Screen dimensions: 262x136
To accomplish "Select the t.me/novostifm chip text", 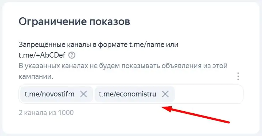I will (49, 94).
